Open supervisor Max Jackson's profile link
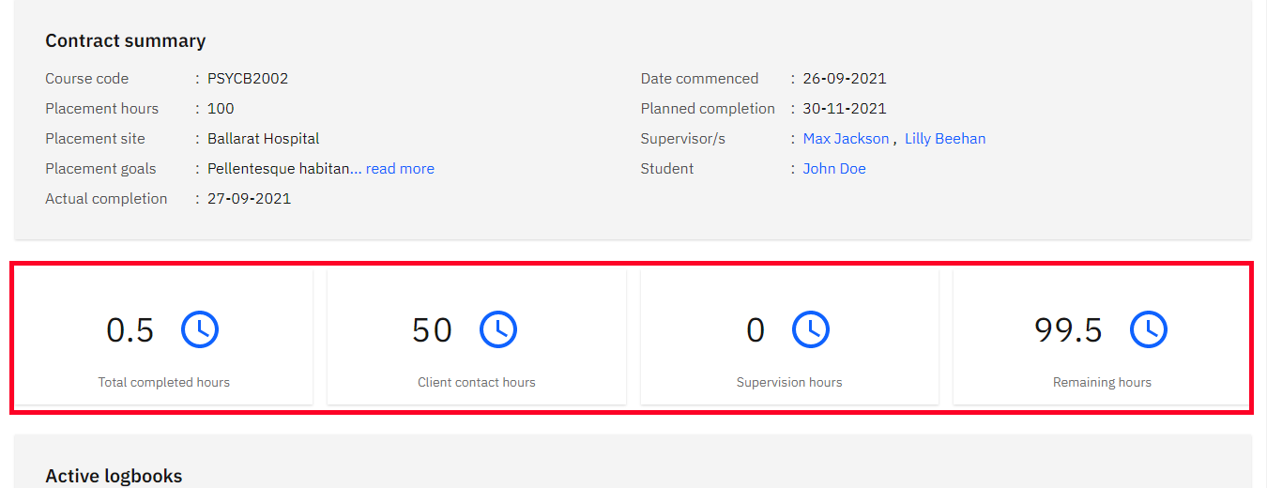Viewport: 1267px width, 488px height. [x=846, y=139]
